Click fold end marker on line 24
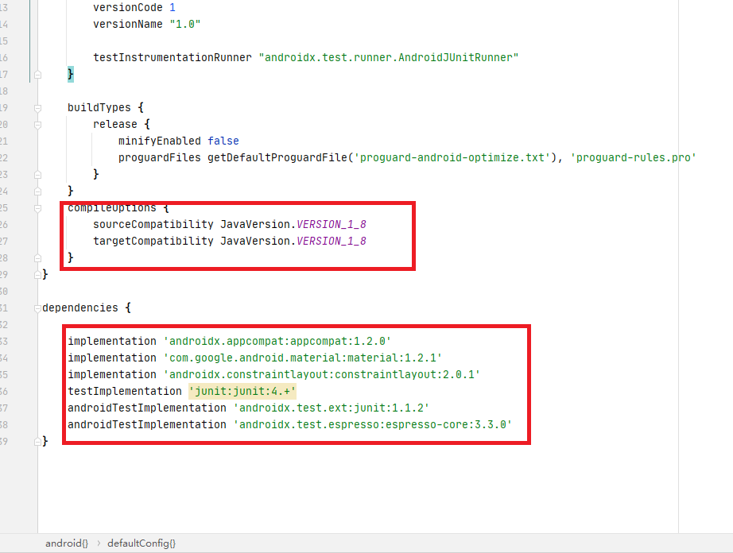 pos(38,191)
